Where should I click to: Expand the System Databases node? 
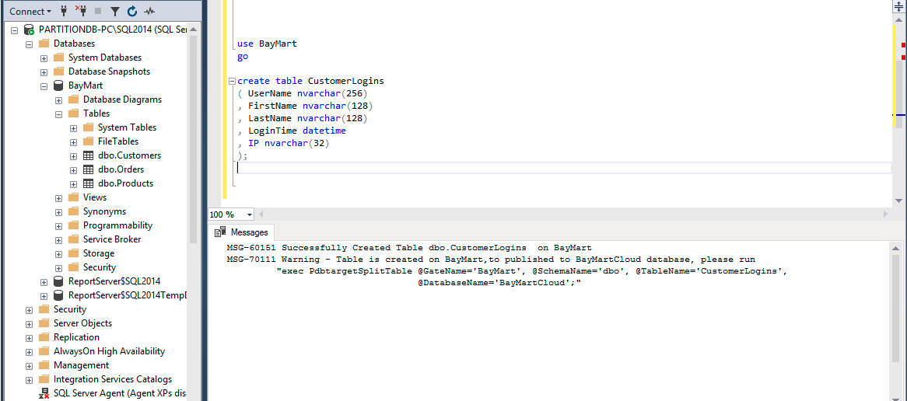(44, 58)
